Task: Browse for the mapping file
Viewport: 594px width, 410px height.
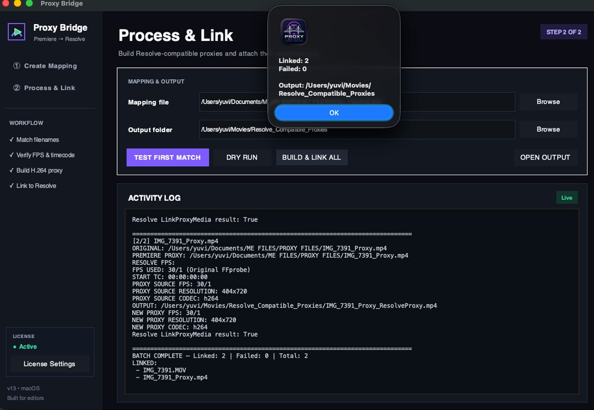Action: [x=548, y=102]
